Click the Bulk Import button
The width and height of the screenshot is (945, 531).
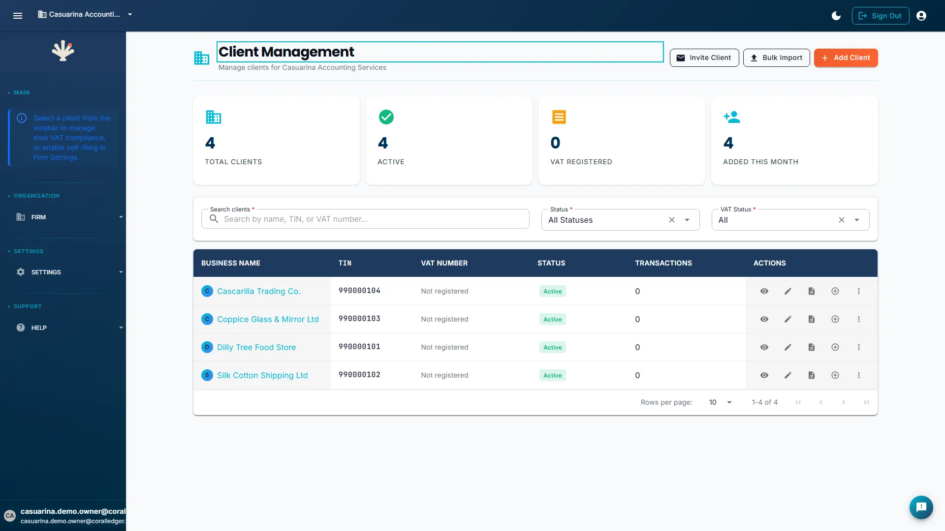pos(776,58)
